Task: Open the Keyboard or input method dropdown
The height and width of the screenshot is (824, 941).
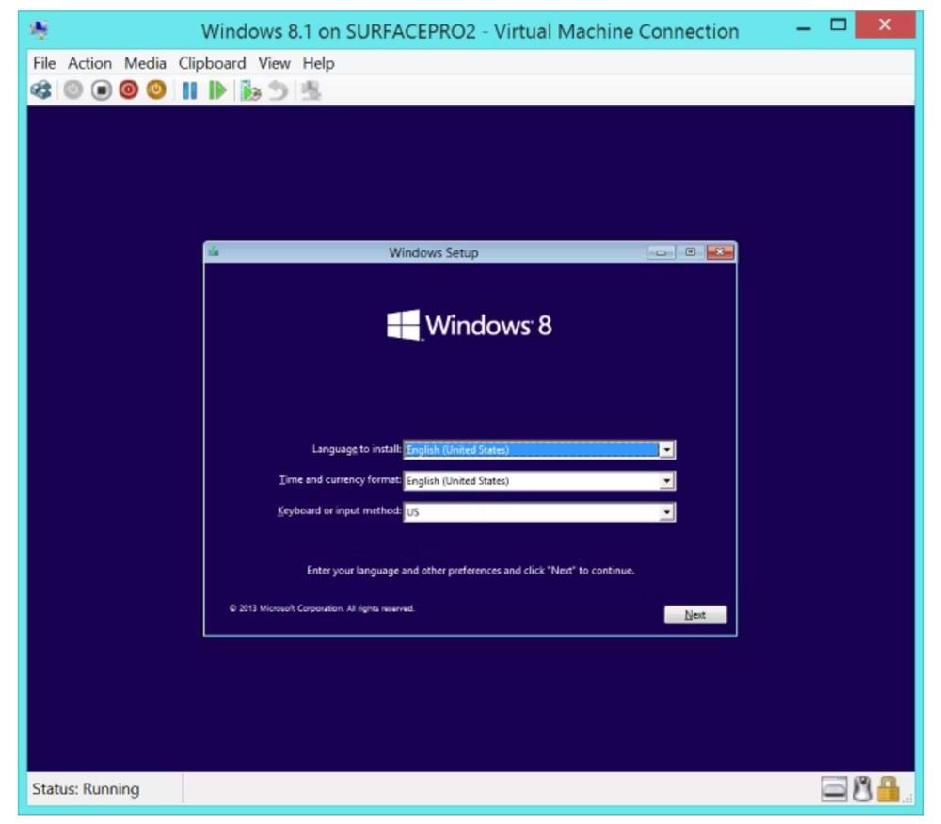Action: pyautogui.click(x=667, y=512)
